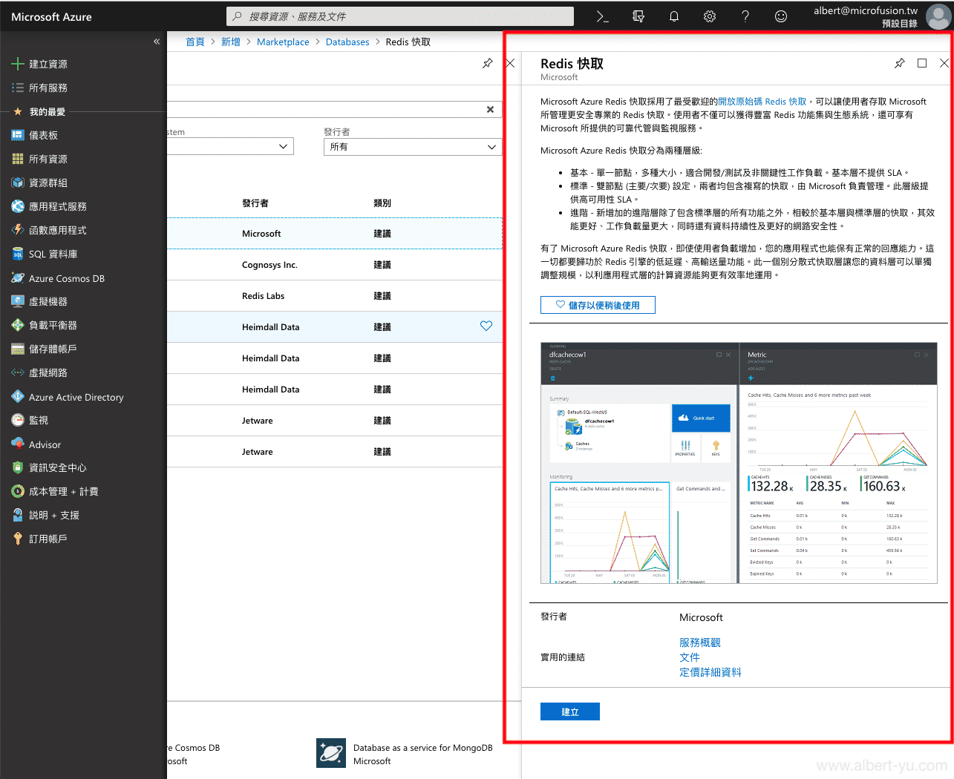Go to Marketplace breadcrumb
Image resolution: width=954 pixels, height=779 pixels.
283,42
